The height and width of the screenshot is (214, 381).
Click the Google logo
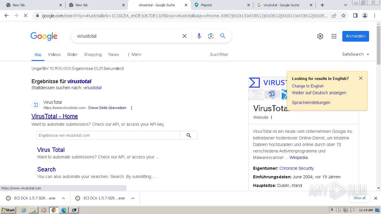point(44,36)
